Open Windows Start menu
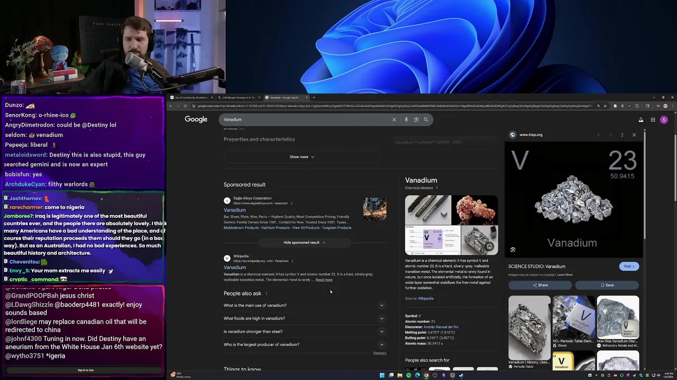 382,375
